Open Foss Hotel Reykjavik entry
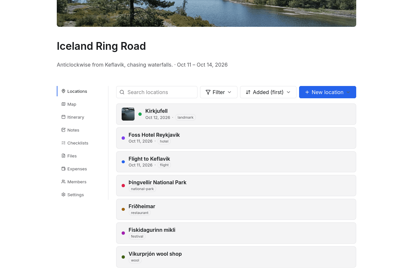 [236, 138]
